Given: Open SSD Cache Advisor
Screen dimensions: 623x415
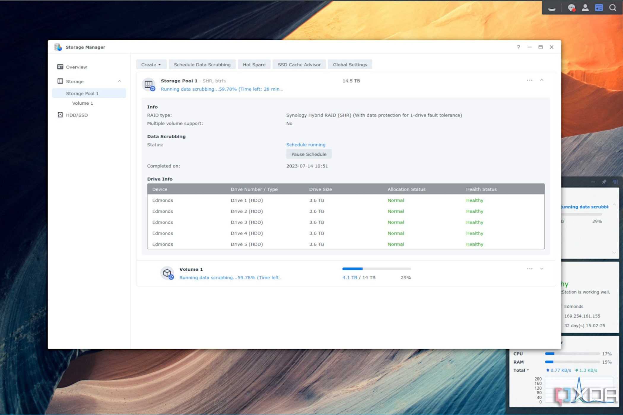Looking at the screenshot, I should (x=299, y=65).
